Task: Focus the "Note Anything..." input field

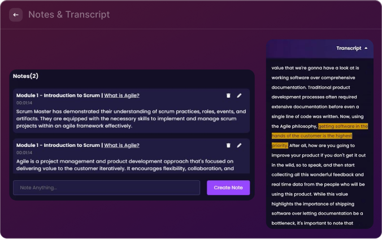Action: pos(106,188)
